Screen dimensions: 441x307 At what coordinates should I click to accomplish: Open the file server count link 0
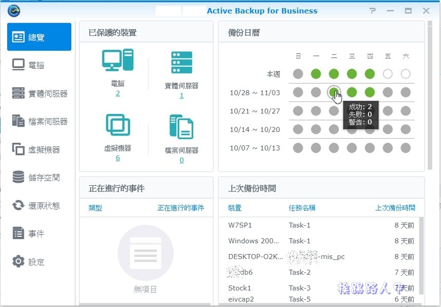coord(182,160)
